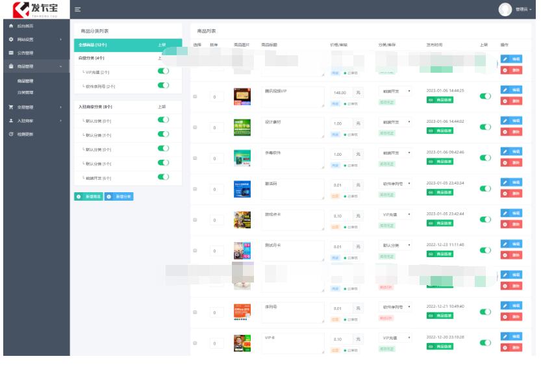
Task: Disable the listing toggle for 设计素材 product
Action: pyautogui.click(x=484, y=127)
